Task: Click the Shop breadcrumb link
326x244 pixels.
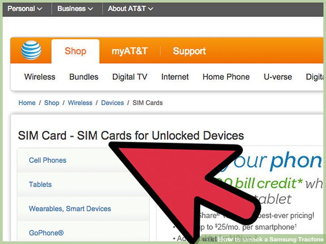Action: [51, 103]
